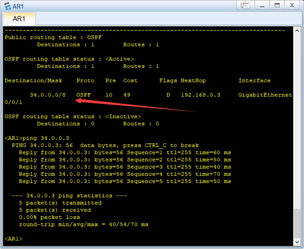Viewport: 304px width, 249px height.
Task: Click the round-trip min/avg/max line
Action: coord(83,224)
